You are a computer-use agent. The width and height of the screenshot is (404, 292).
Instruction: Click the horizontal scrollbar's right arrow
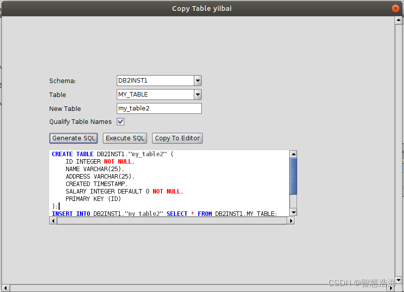point(291,220)
